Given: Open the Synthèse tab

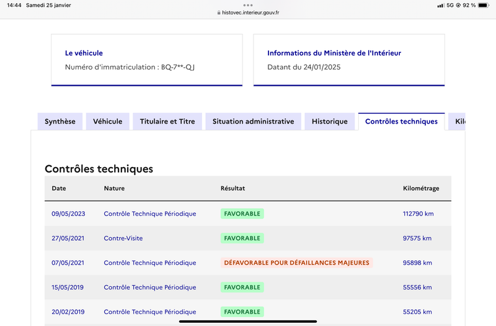Looking at the screenshot, I should pyautogui.click(x=60, y=121).
